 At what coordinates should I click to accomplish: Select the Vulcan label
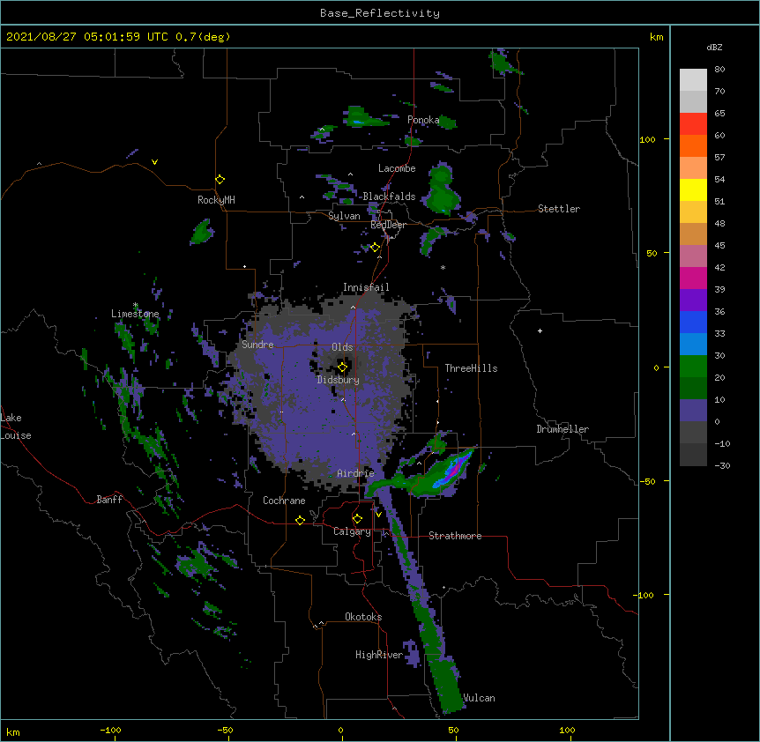[x=480, y=698]
